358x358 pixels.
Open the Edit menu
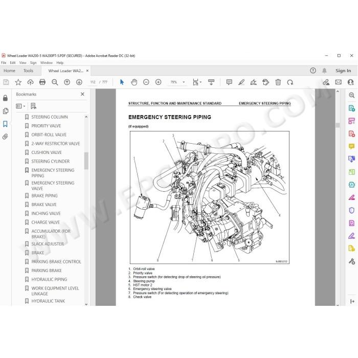click(x=13, y=63)
